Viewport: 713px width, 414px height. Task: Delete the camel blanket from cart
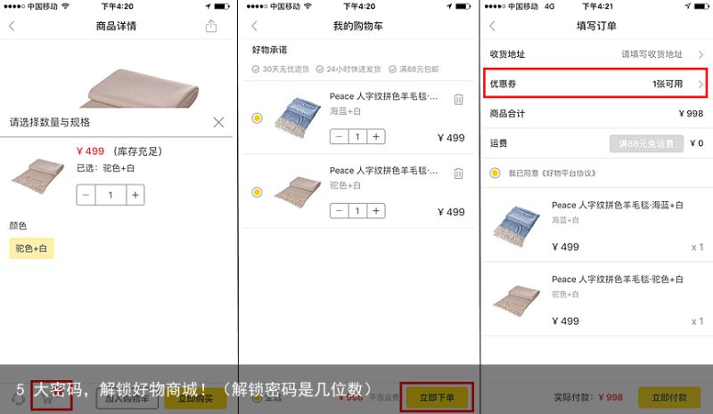(458, 173)
